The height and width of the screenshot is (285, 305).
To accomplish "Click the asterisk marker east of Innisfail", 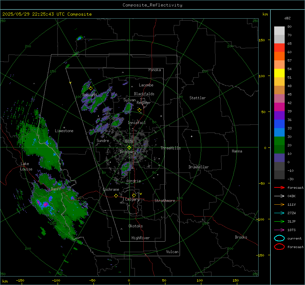I will point(161,116).
